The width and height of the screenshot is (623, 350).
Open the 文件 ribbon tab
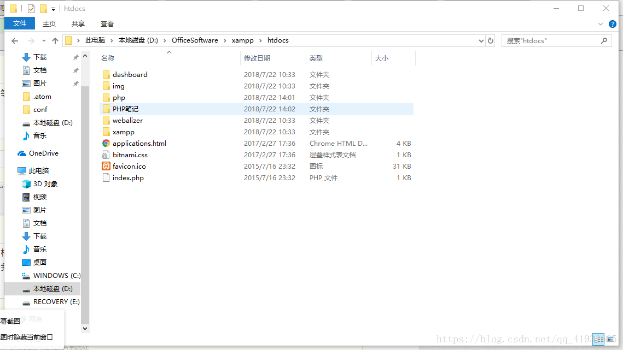(20, 23)
